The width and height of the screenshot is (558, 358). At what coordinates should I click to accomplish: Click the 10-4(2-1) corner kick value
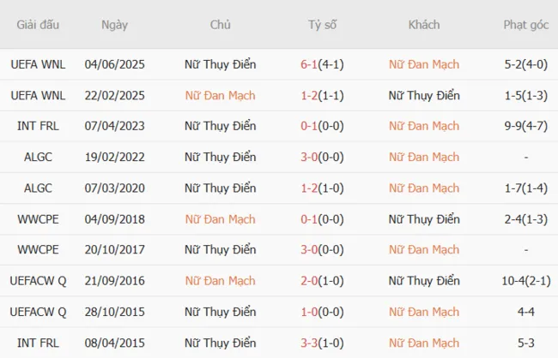[525, 281]
